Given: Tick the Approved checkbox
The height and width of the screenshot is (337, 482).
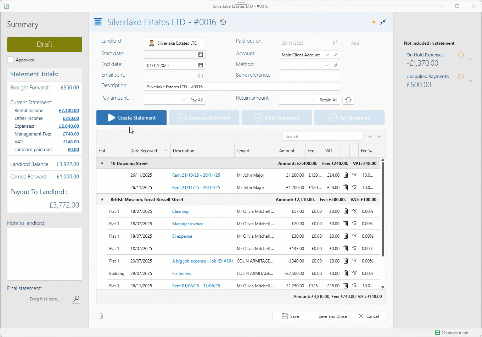Looking at the screenshot, I should click(11, 60).
